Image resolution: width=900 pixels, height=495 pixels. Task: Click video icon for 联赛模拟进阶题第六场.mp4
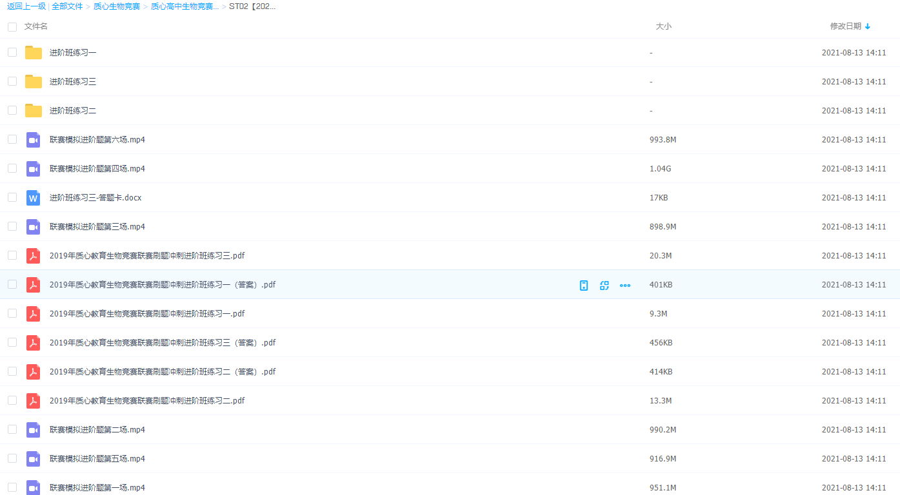pos(34,140)
